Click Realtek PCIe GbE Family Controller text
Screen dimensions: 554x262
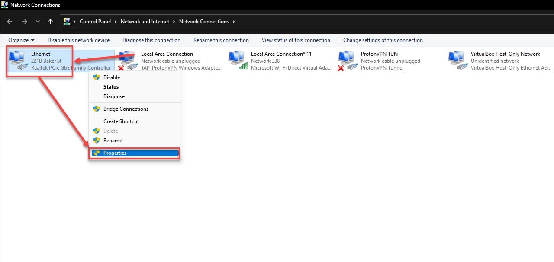tap(71, 68)
